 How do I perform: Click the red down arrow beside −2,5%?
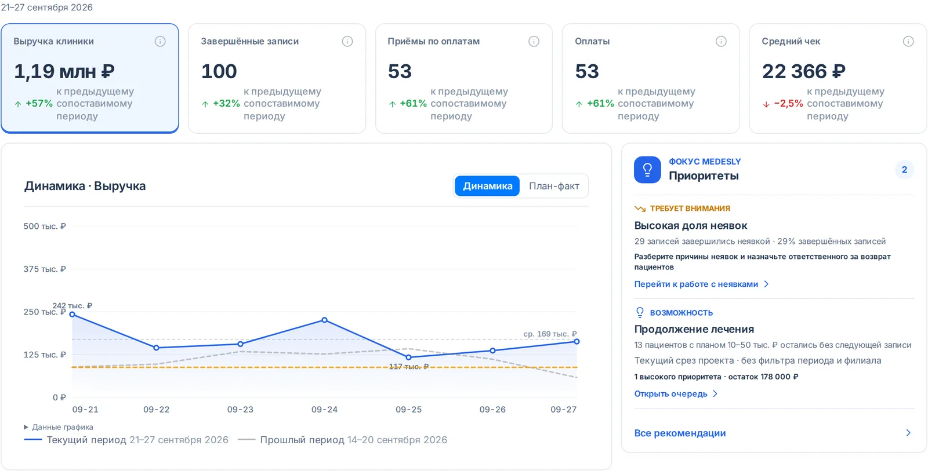pos(766,104)
